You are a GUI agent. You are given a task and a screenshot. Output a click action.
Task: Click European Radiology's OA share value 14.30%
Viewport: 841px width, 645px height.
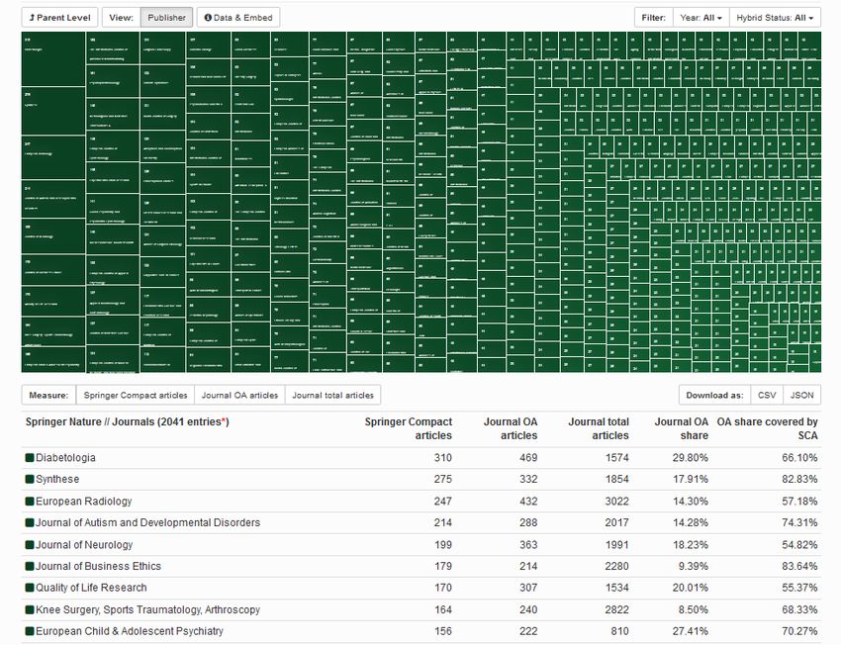tap(691, 502)
